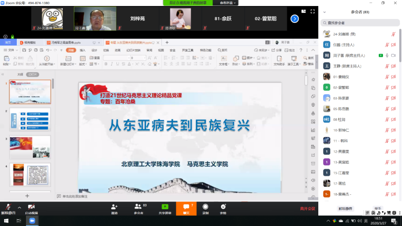Open the Windows Start button
Image resolution: width=402 pixels, height=226 pixels.
(6, 220)
